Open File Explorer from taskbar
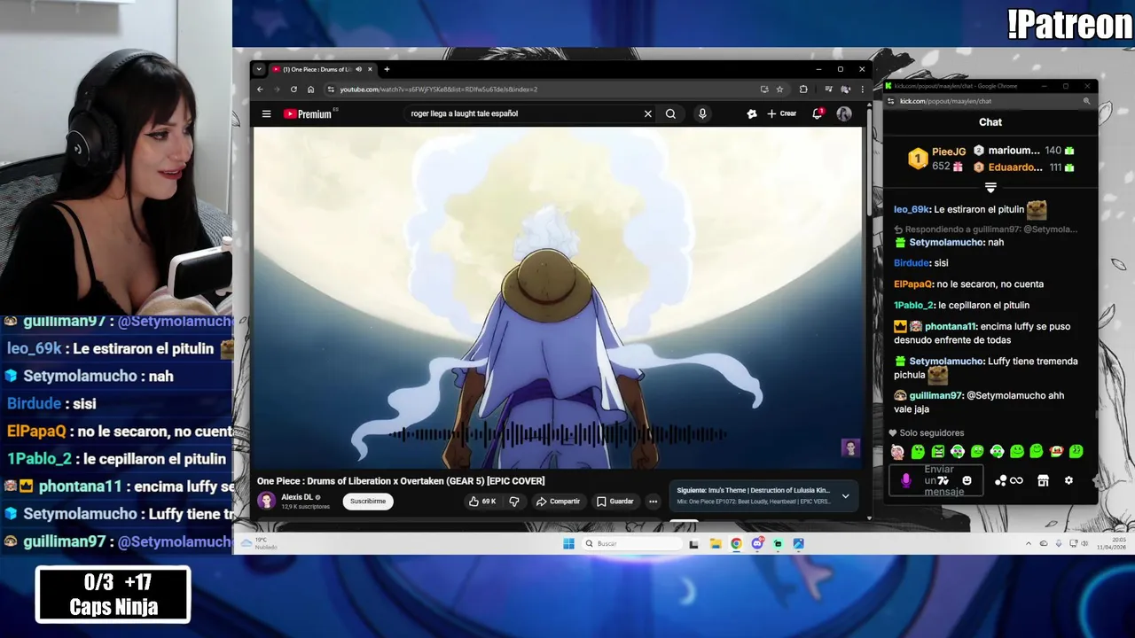 [715, 543]
